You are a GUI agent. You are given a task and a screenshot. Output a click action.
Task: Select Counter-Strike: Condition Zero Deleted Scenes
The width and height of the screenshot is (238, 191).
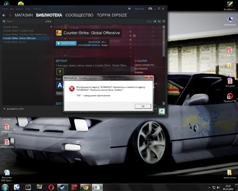(25, 34)
